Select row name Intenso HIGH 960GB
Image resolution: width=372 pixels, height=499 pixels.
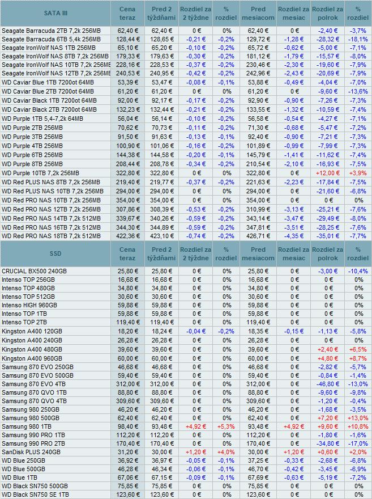click(29, 305)
